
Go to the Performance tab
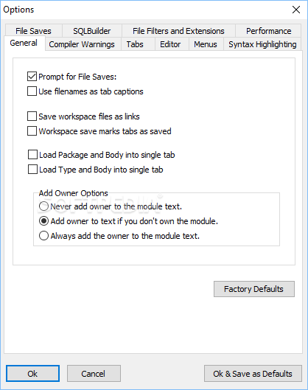[x=268, y=31]
